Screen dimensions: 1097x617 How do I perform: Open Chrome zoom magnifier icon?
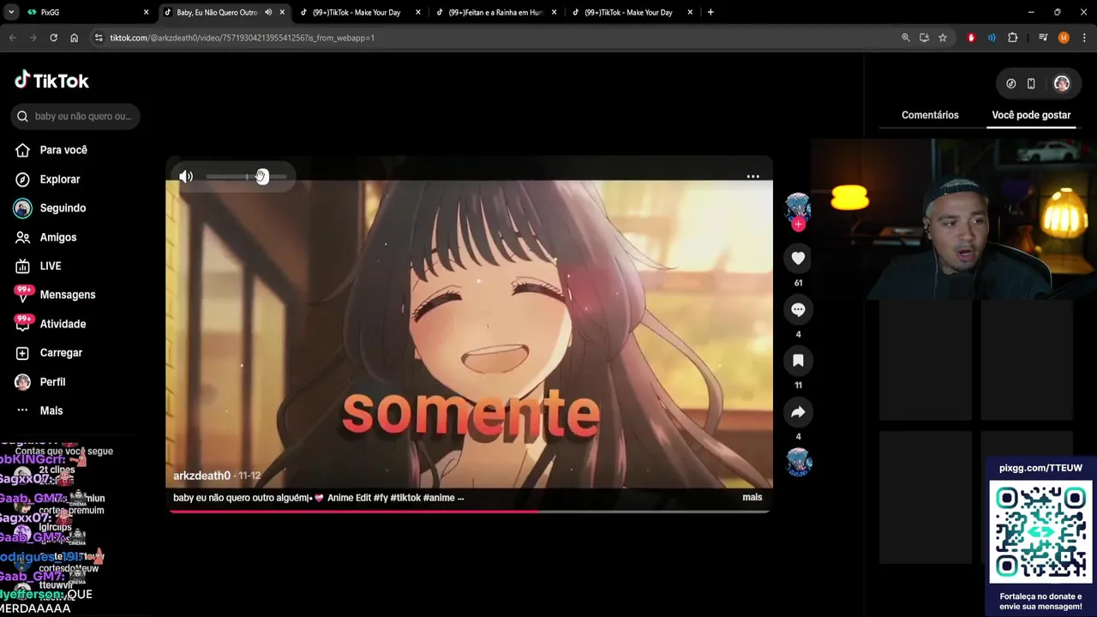click(905, 38)
